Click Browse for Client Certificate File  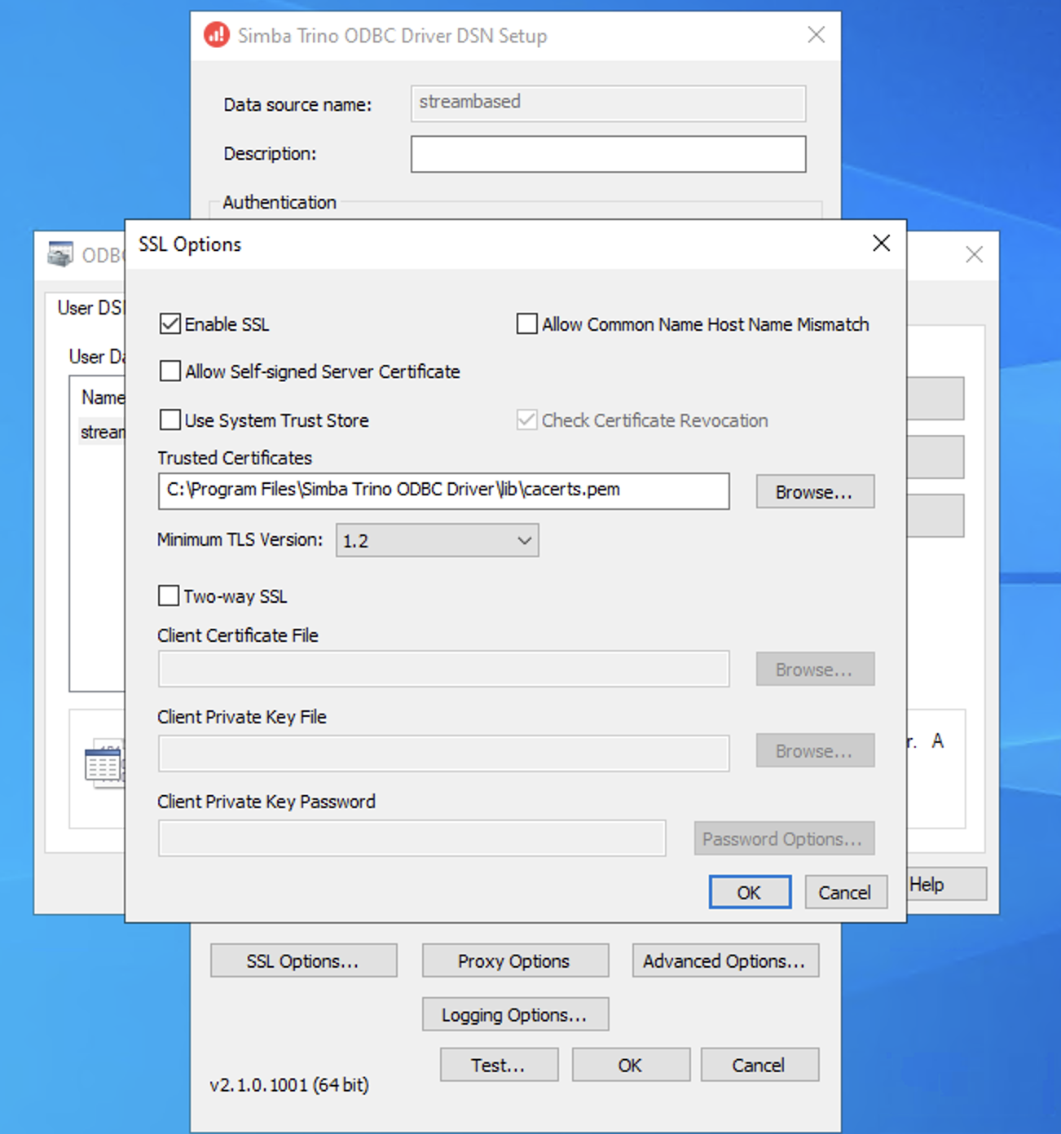coord(815,670)
